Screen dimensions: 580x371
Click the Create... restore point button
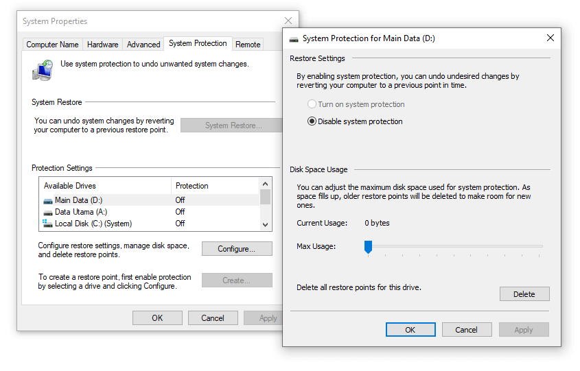(x=237, y=280)
